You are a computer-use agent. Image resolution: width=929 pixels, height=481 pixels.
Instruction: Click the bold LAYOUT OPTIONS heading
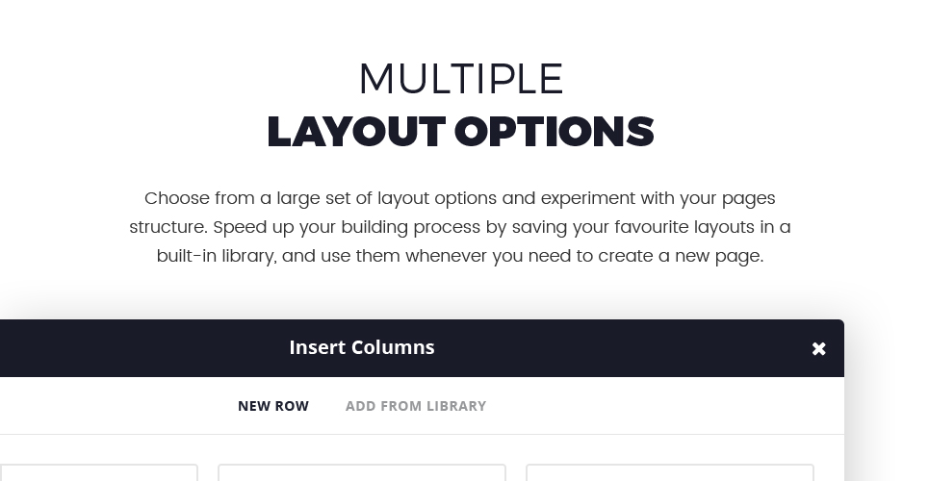tap(460, 132)
